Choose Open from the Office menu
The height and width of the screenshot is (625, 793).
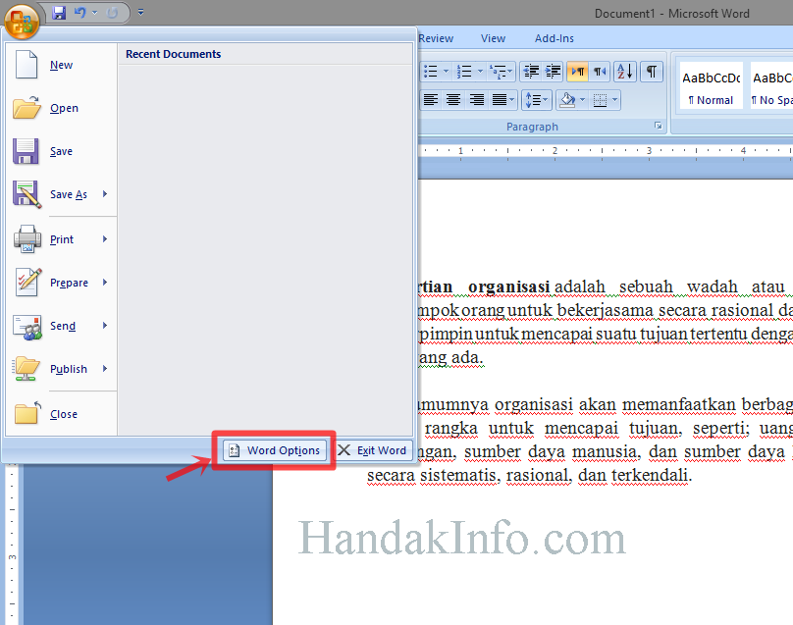(61, 108)
